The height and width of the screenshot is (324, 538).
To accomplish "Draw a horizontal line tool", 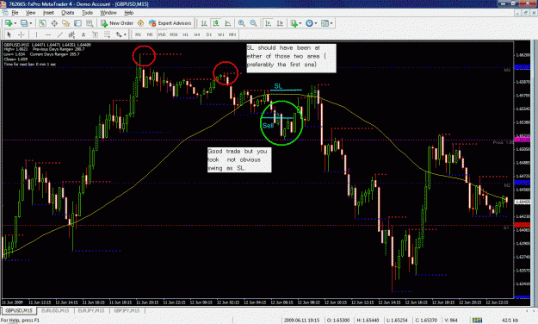I will click(48, 34).
